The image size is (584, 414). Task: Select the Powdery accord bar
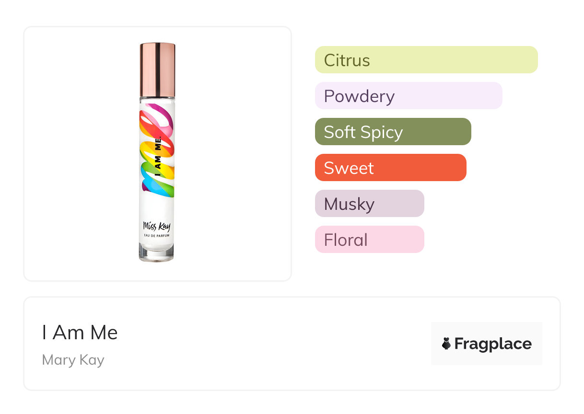(x=408, y=96)
